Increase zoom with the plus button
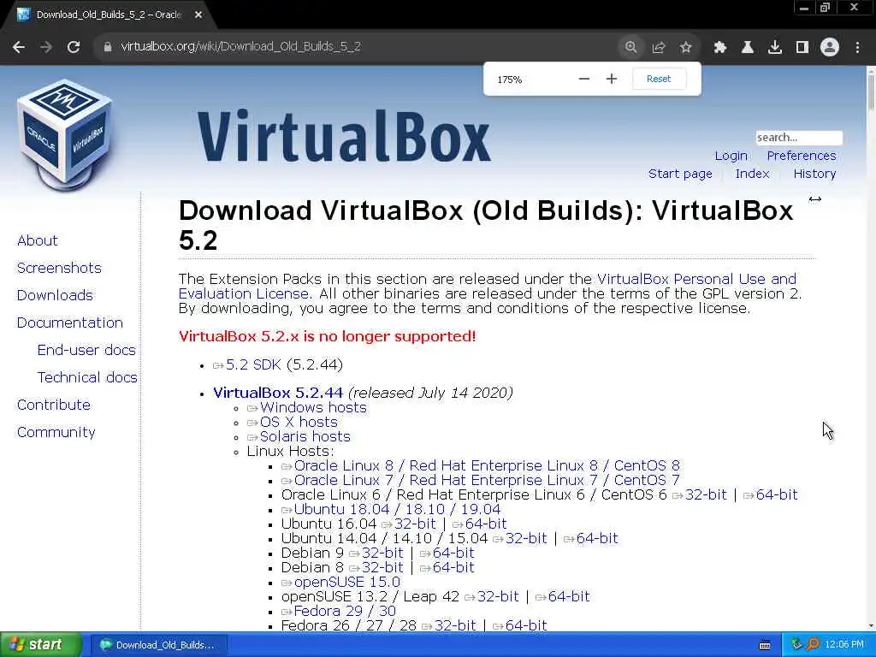Screen dimensions: 876x657 [x=612, y=79]
